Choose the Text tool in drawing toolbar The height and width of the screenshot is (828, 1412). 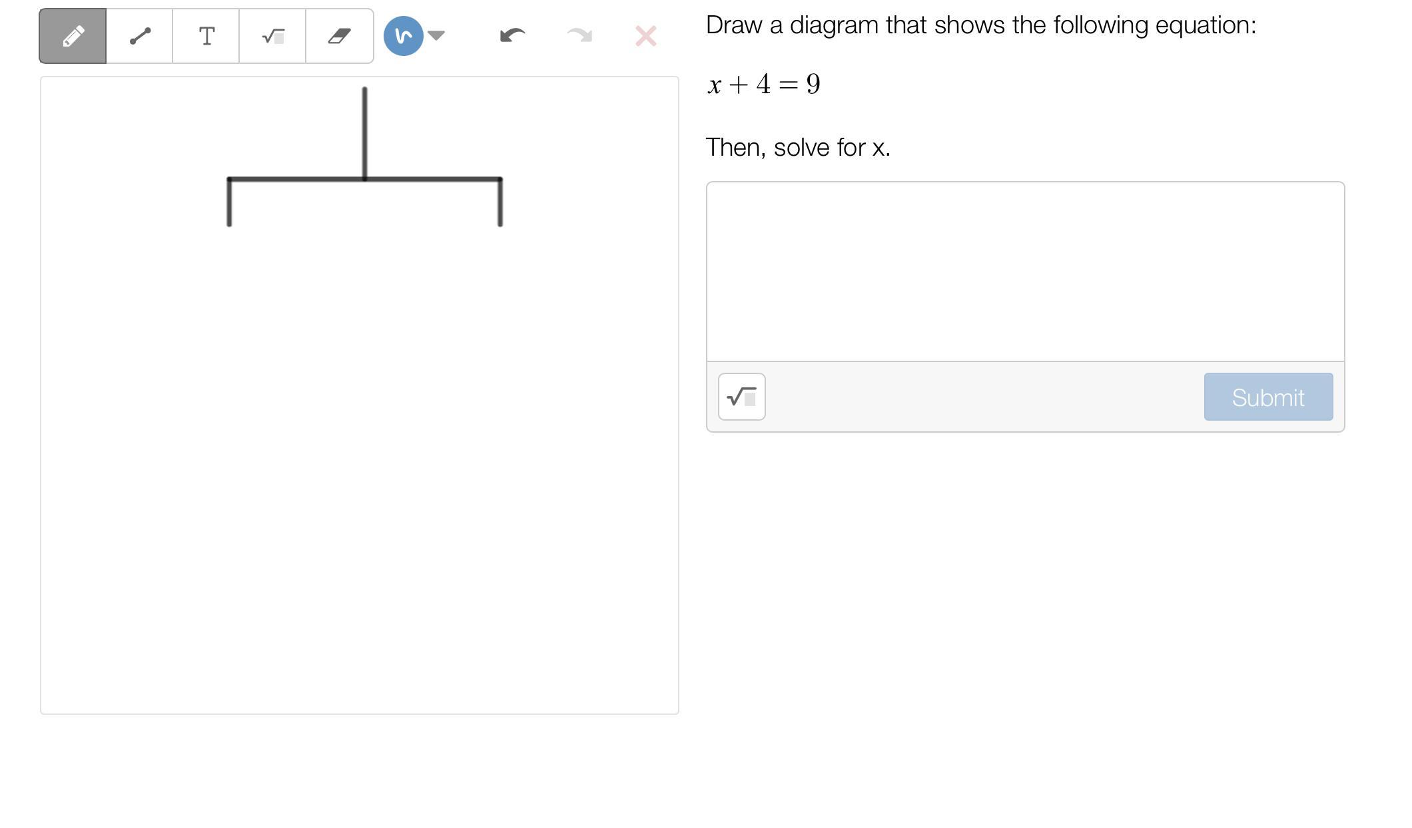coord(206,36)
